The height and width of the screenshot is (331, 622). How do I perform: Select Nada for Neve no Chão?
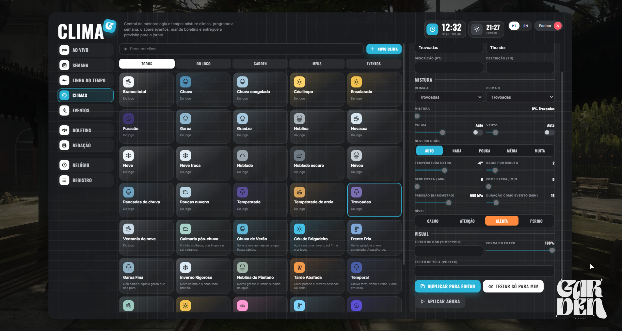tap(457, 151)
